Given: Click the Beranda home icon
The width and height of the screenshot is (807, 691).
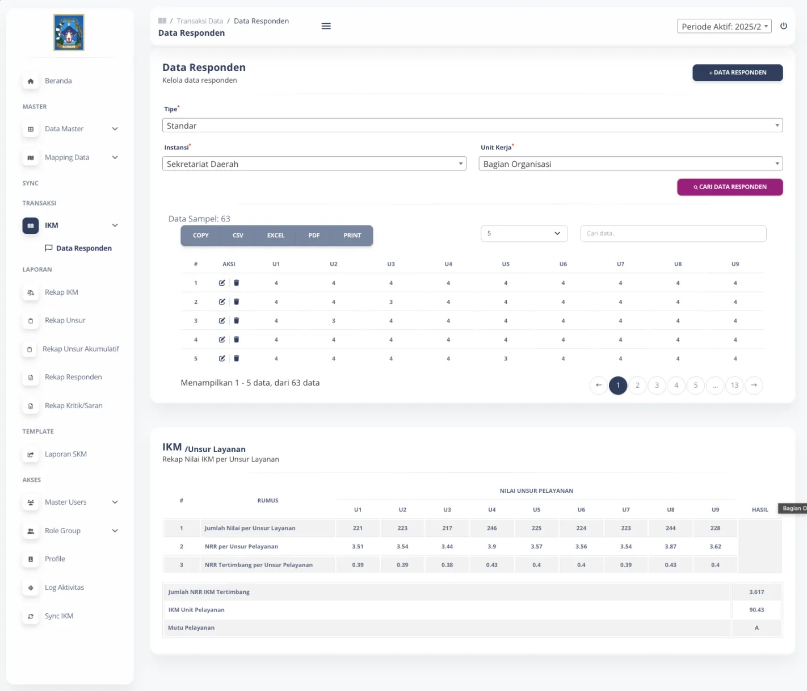Looking at the screenshot, I should [31, 81].
